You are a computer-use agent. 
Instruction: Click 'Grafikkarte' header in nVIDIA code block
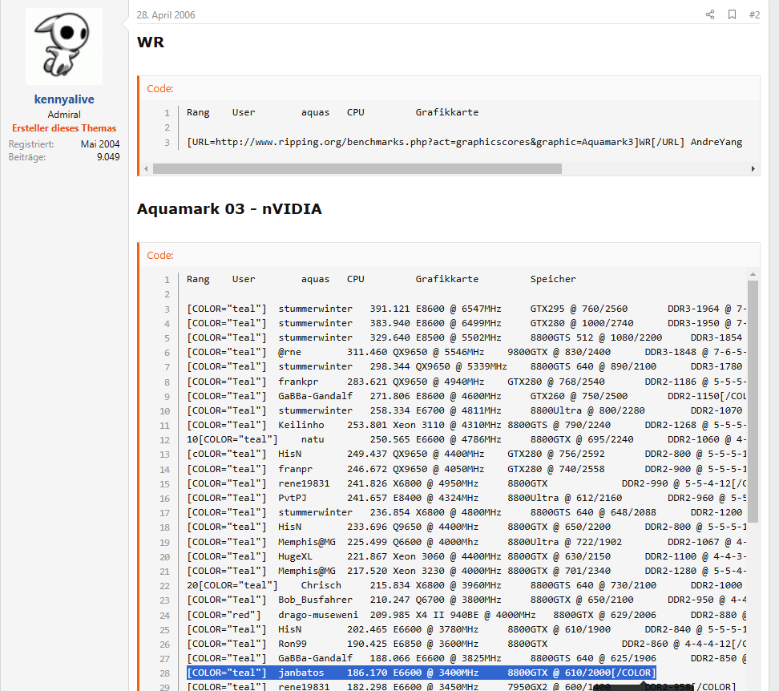(x=447, y=279)
